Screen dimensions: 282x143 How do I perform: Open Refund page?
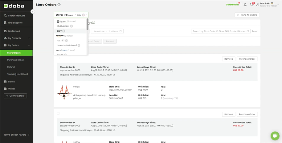(11, 67)
